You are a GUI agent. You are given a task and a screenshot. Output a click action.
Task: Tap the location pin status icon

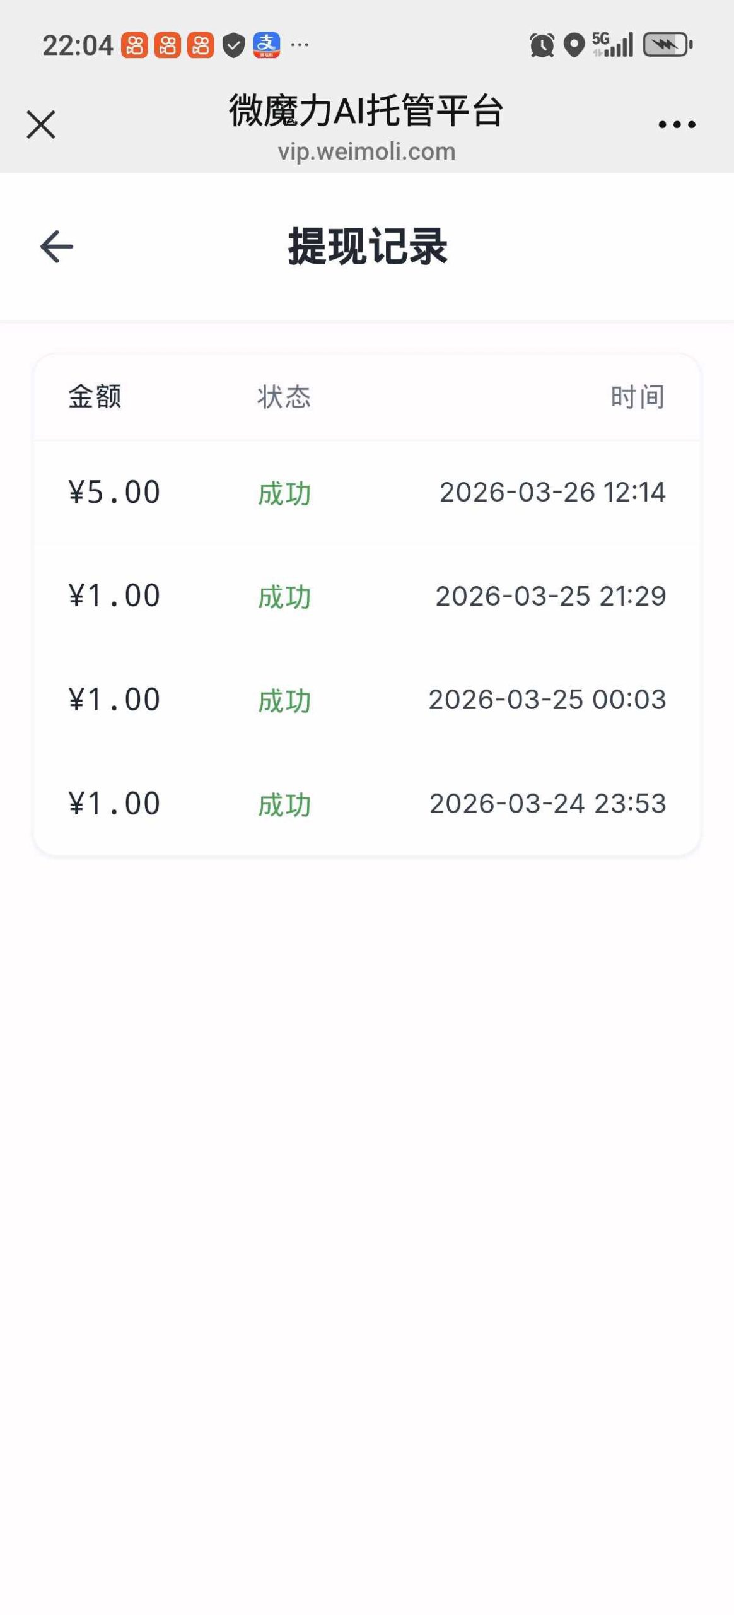(574, 45)
